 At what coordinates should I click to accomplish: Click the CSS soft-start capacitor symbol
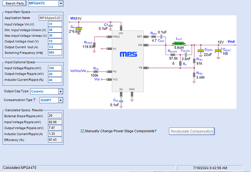tap(121, 101)
